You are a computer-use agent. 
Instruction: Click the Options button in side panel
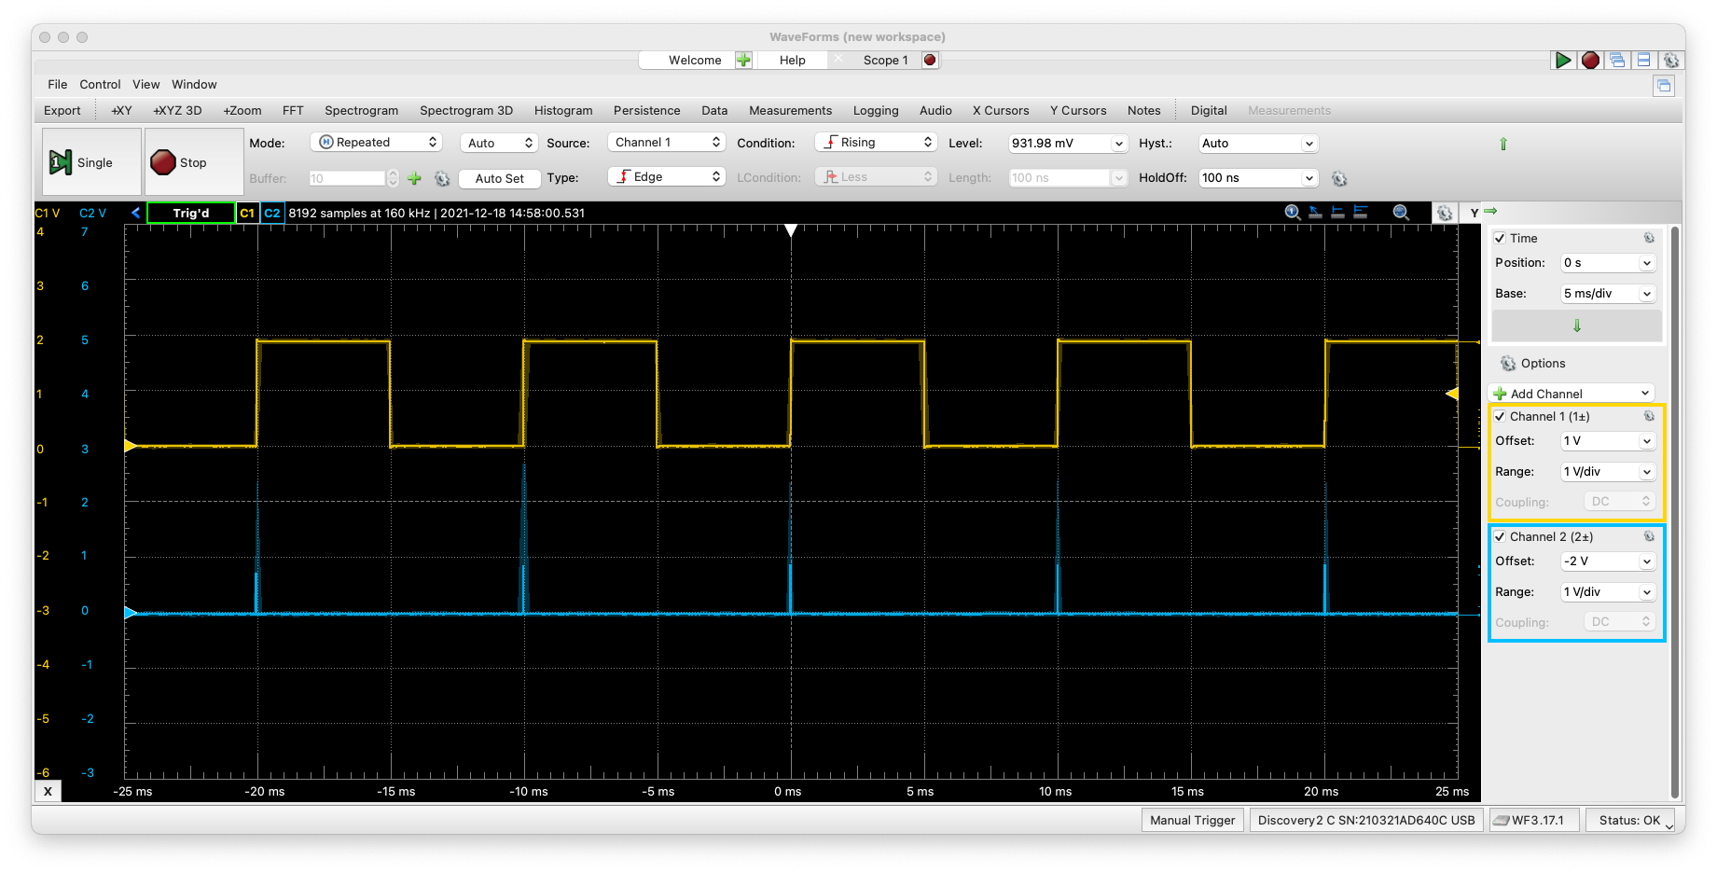pyautogui.click(x=1532, y=364)
